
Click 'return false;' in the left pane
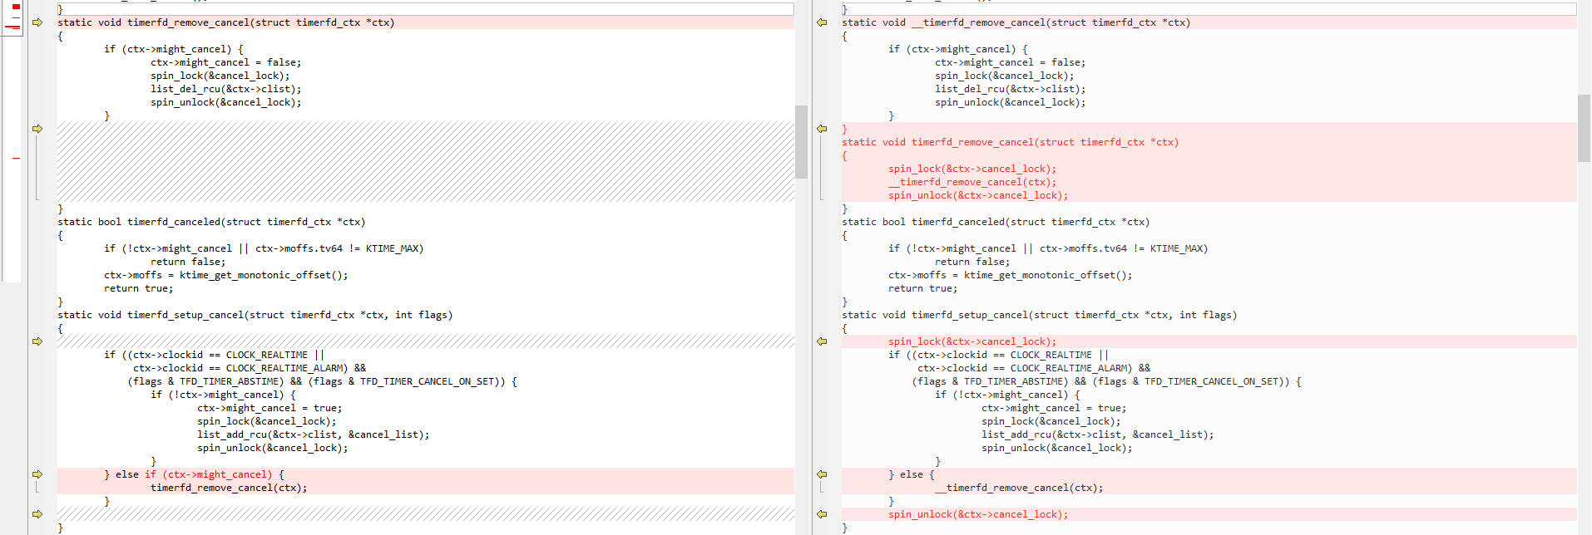[188, 262]
